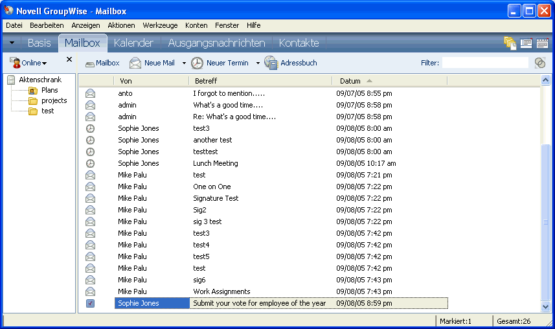Sort by the Betreff column header
The height and width of the screenshot is (329, 555).
260,81
